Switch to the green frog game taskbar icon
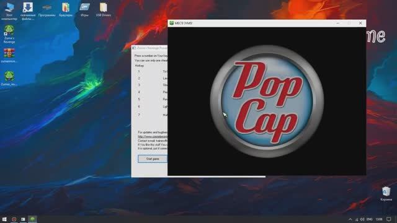 point(32,219)
